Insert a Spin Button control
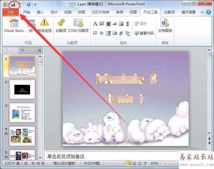214x169 pixels. click(x=108, y=24)
